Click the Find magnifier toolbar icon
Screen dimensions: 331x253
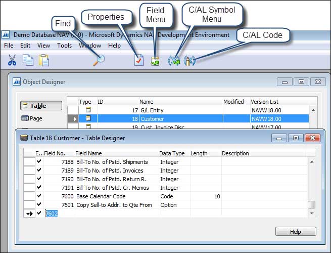point(99,60)
